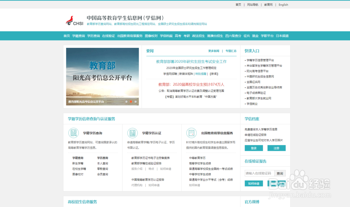Screen dimensions: 350x207
Task: Click 教育网 in top utility bar
Action: tap(268, 5)
